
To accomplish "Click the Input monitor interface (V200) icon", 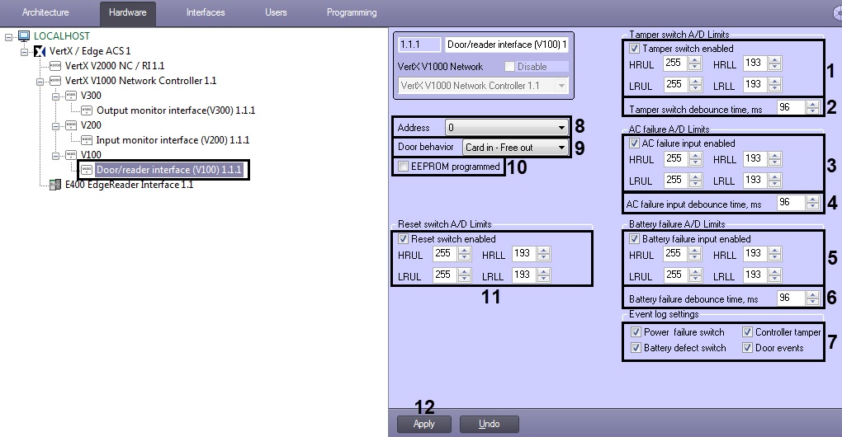I will (x=87, y=140).
